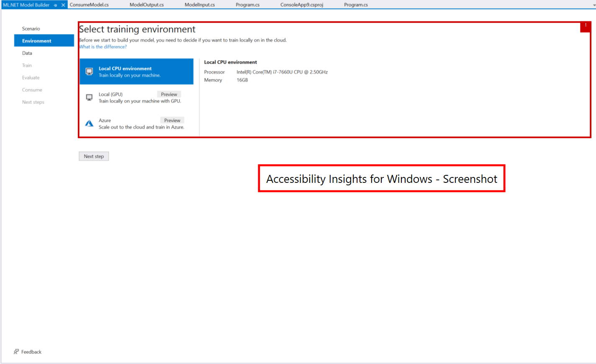The width and height of the screenshot is (596, 364).
Task: Click the Local (GPU) monitor icon
Action: pos(89,97)
